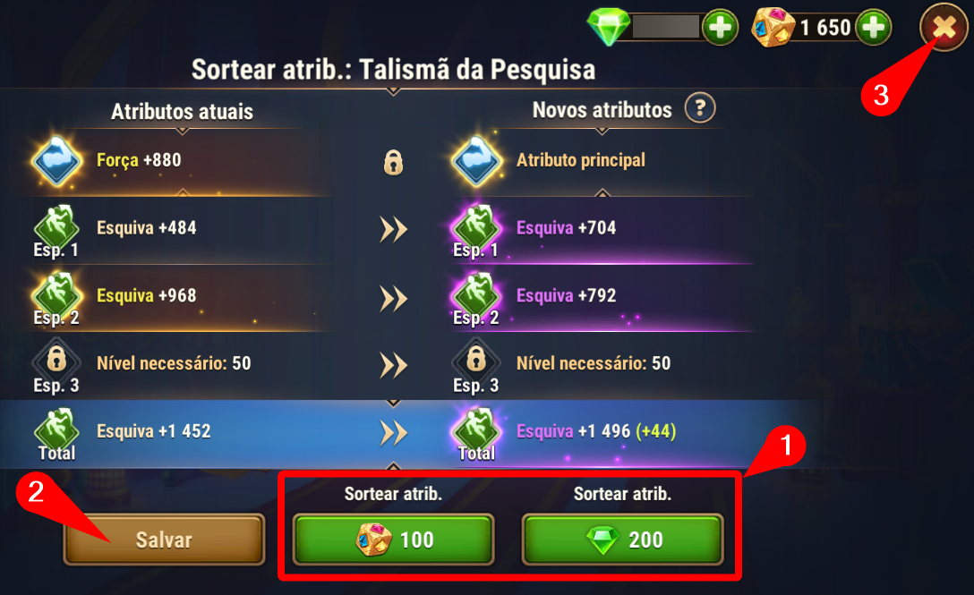Click the double arrow on Esp. 1 row
This screenshot has width=974, height=595.
(x=393, y=229)
